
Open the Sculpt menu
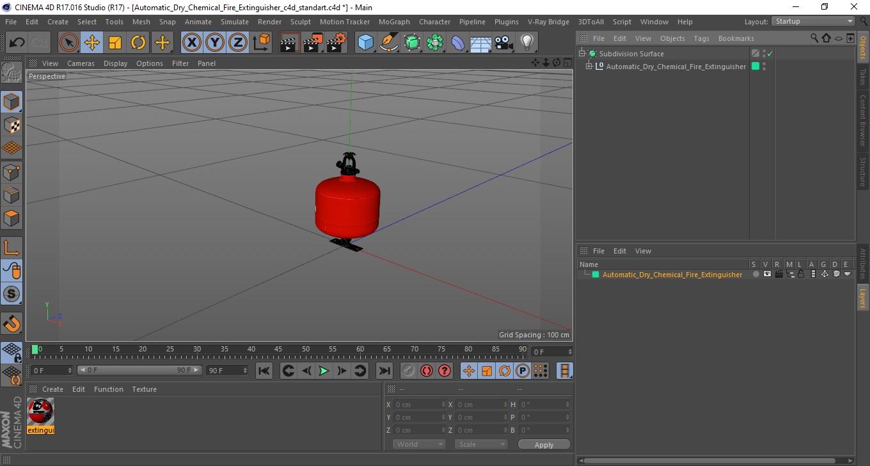[301, 22]
